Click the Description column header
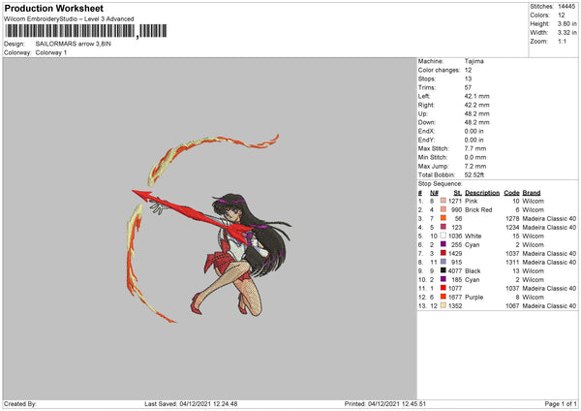581x411 pixels. pos(482,193)
